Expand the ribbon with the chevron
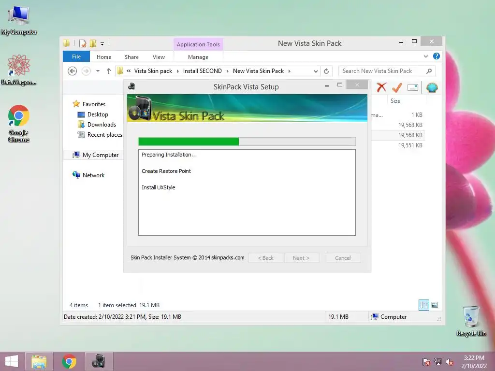Image resolution: width=495 pixels, height=371 pixels. (425, 56)
